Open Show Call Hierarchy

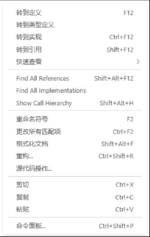tap(75, 103)
